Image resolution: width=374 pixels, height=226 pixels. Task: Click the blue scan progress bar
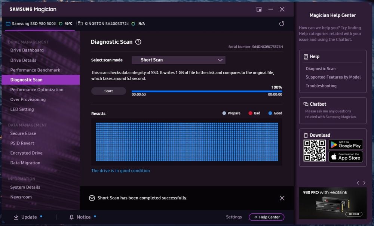(207, 91)
